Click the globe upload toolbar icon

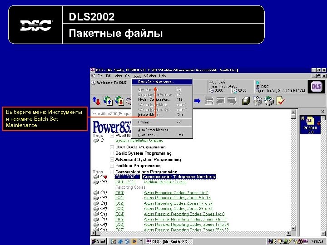tap(108, 101)
